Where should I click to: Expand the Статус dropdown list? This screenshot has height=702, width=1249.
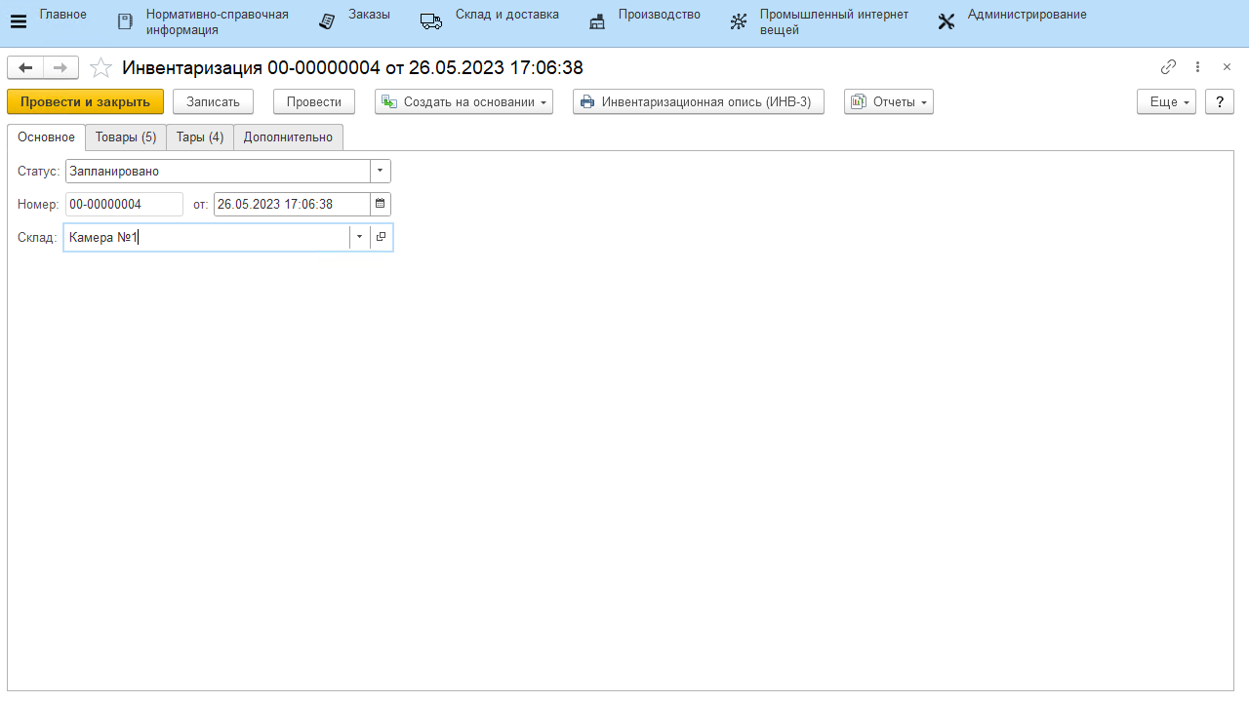pos(381,171)
